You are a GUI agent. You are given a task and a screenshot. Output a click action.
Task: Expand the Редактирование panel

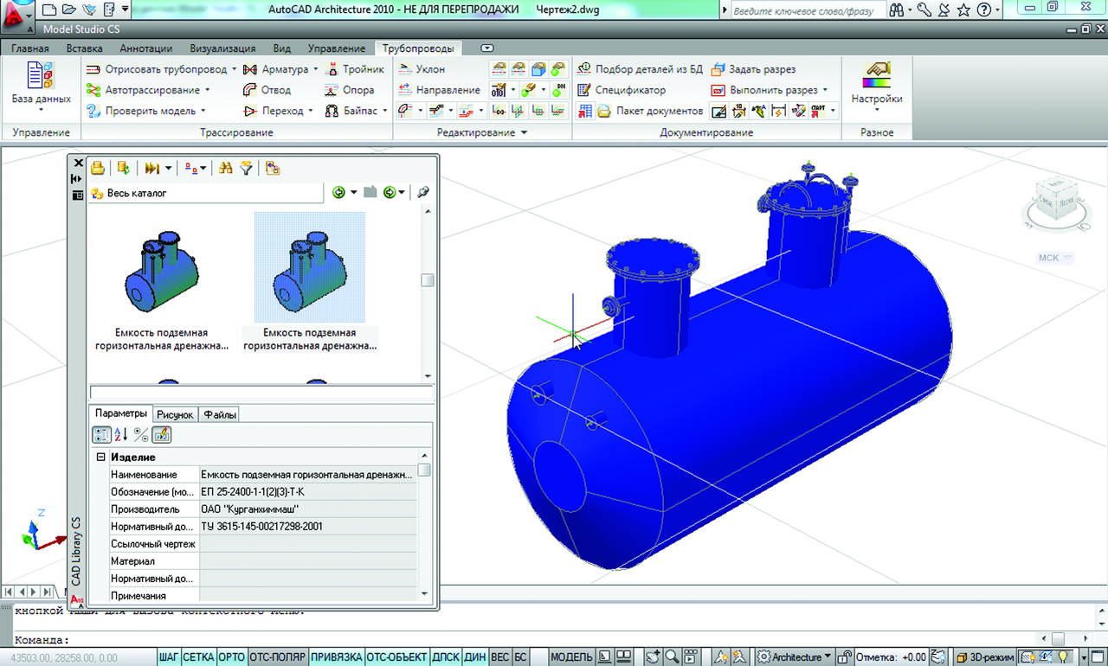coord(482,132)
